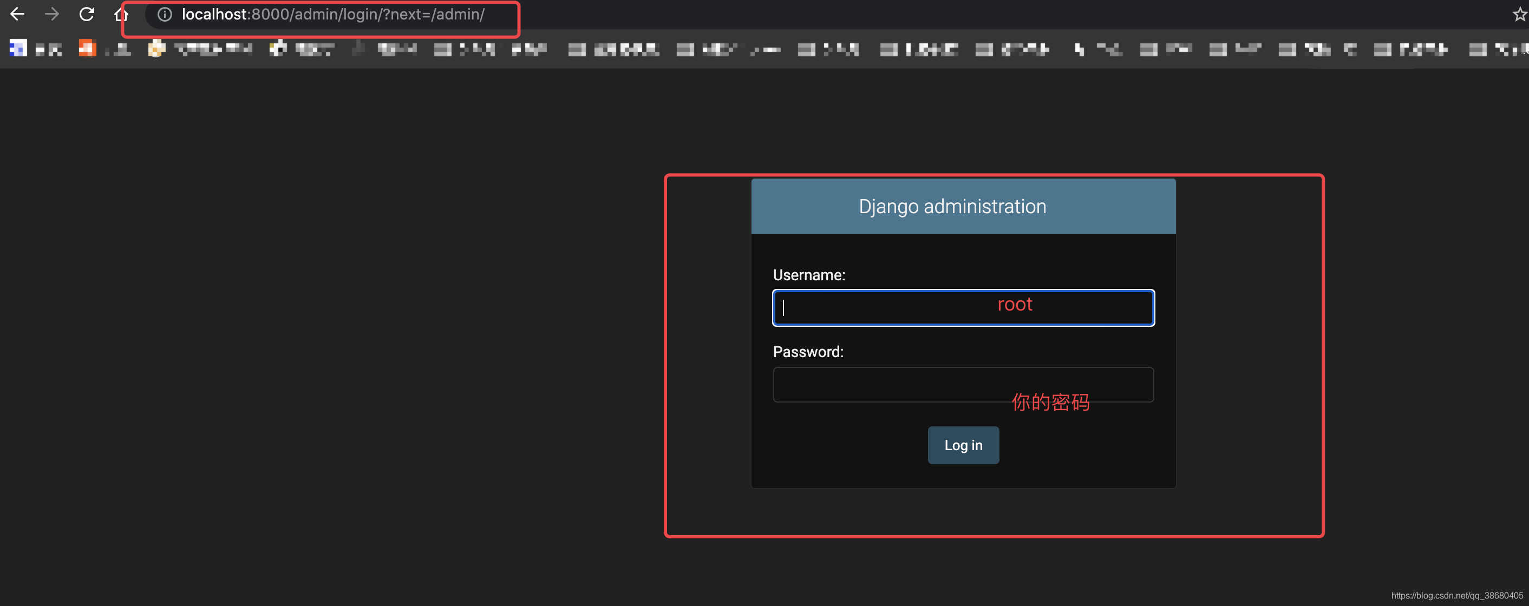This screenshot has height=606, width=1529.
Task: Click the Django administration header
Action: point(952,206)
